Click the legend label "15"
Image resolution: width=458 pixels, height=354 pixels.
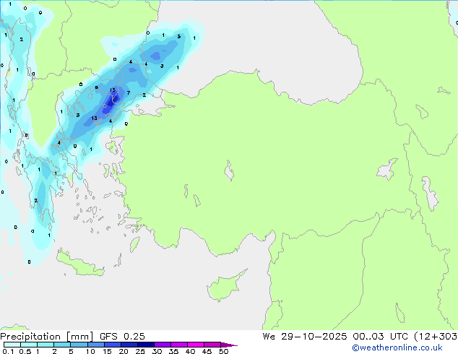[x=107, y=351]
